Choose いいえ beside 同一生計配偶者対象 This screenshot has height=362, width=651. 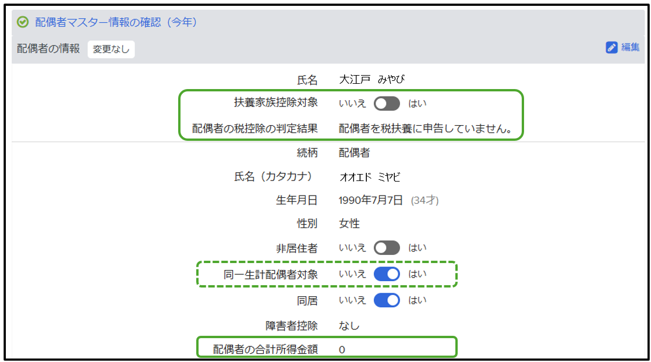[x=352, y=274]
